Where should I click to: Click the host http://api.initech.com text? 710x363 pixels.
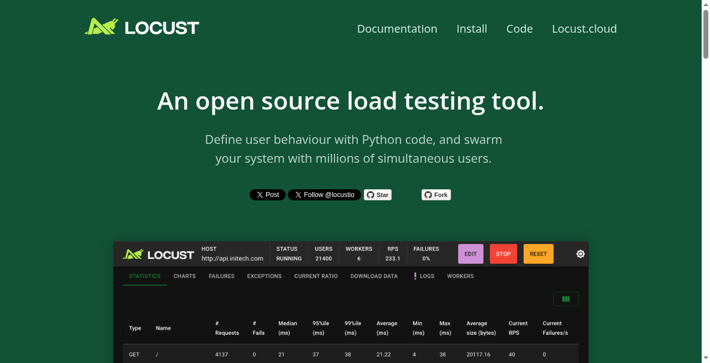click(232, 258)
